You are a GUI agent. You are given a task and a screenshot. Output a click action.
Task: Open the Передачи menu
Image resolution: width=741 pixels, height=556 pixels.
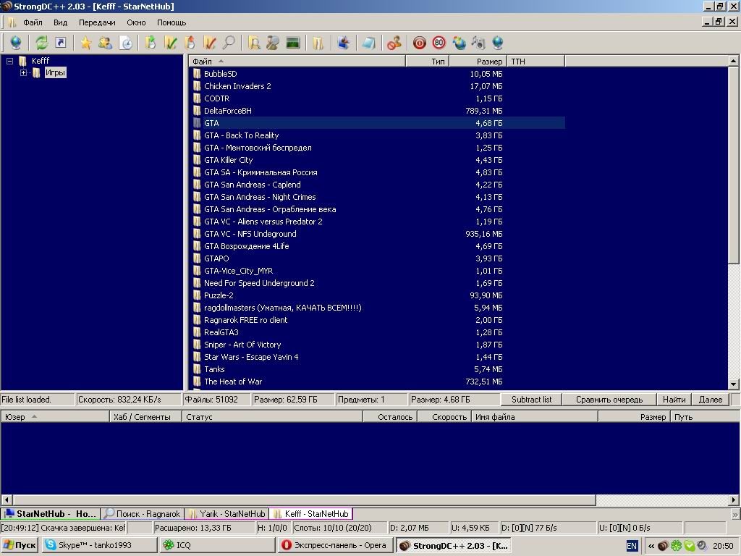point(97,22)
